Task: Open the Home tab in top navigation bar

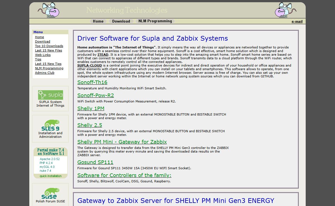Action: pyautogui.click(x=98, y=21)
